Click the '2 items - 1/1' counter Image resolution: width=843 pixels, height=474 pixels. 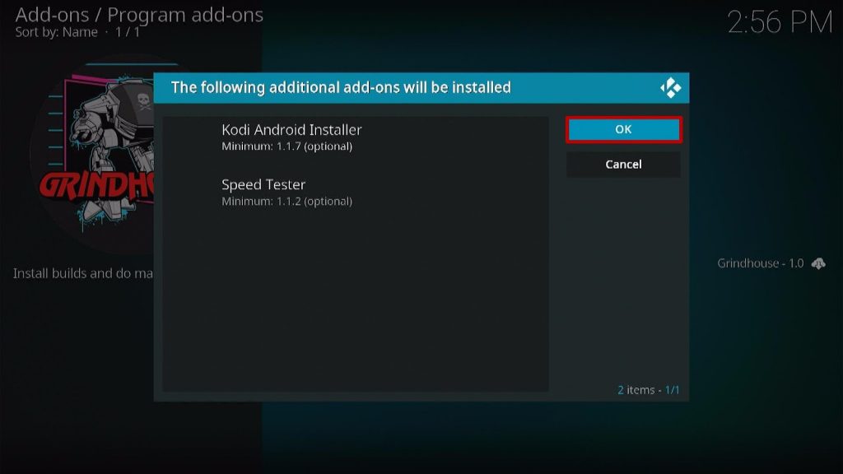(649, 389)
